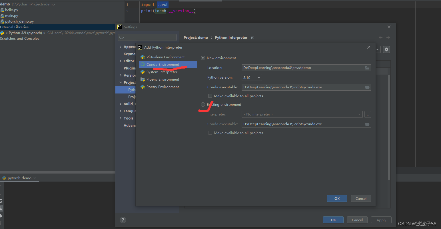Open interpreter browse ellipsis button
The image size is (441, 229).
pos(368,114)
